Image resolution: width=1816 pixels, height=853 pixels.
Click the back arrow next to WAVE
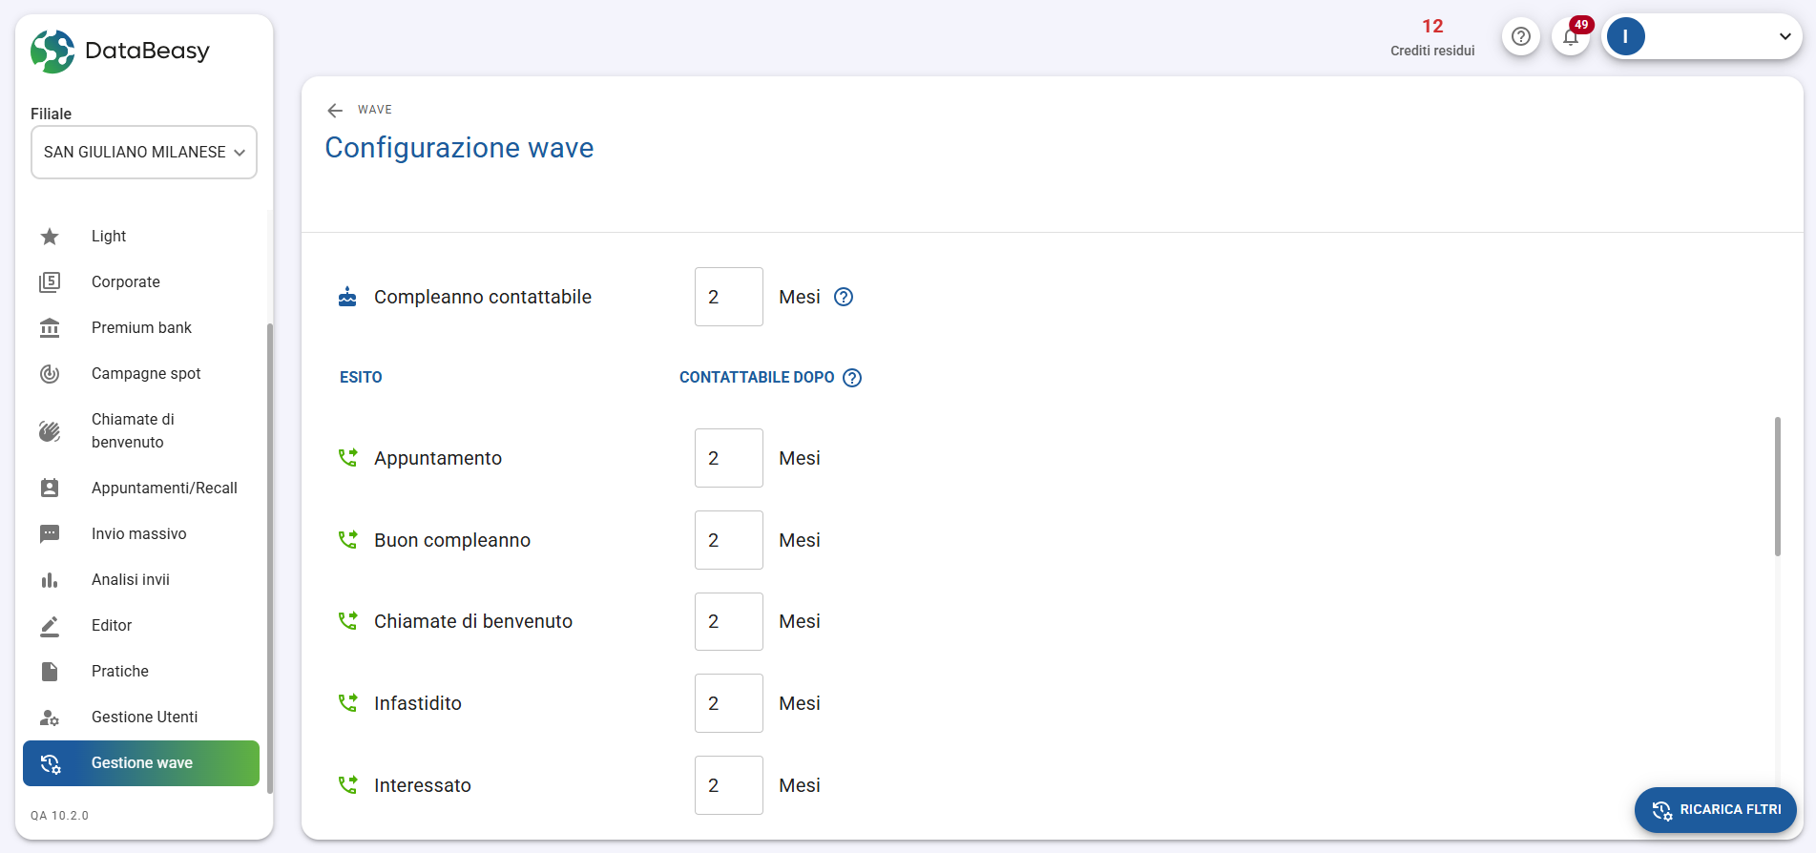click(x=335, y=111)
